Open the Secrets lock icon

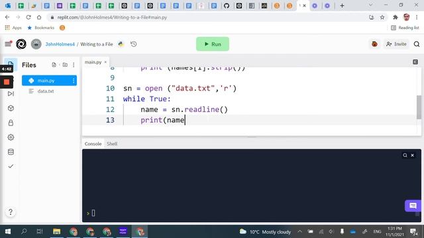(11, 123)
